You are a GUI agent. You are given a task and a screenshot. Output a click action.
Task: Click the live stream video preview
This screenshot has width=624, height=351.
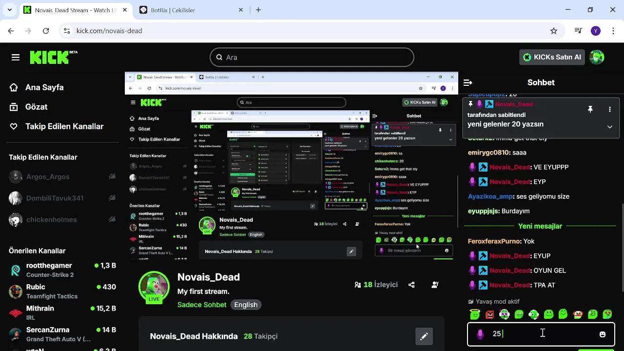[292, 166]
